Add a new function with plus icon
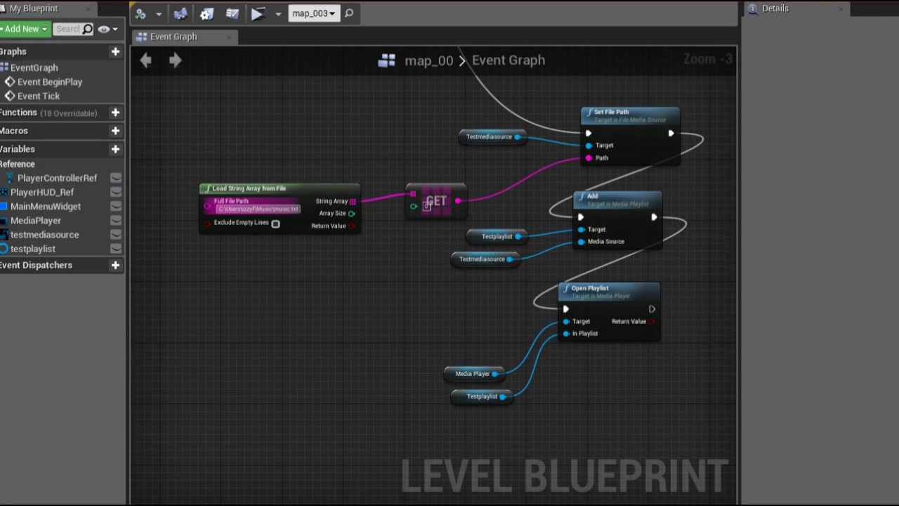Screen dimensions: 899x506 click(115, 112)
